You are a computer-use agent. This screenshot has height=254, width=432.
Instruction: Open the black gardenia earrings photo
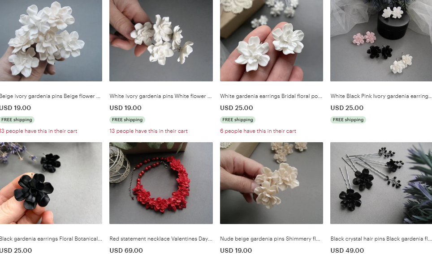click(x=51, y=183)
